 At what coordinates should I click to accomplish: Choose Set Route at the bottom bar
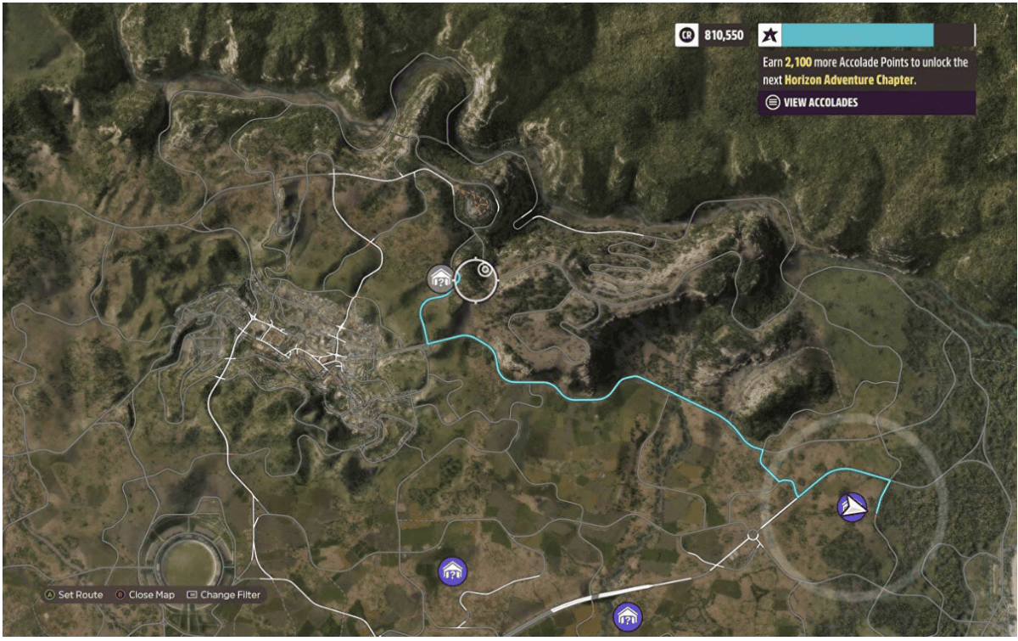81,594
